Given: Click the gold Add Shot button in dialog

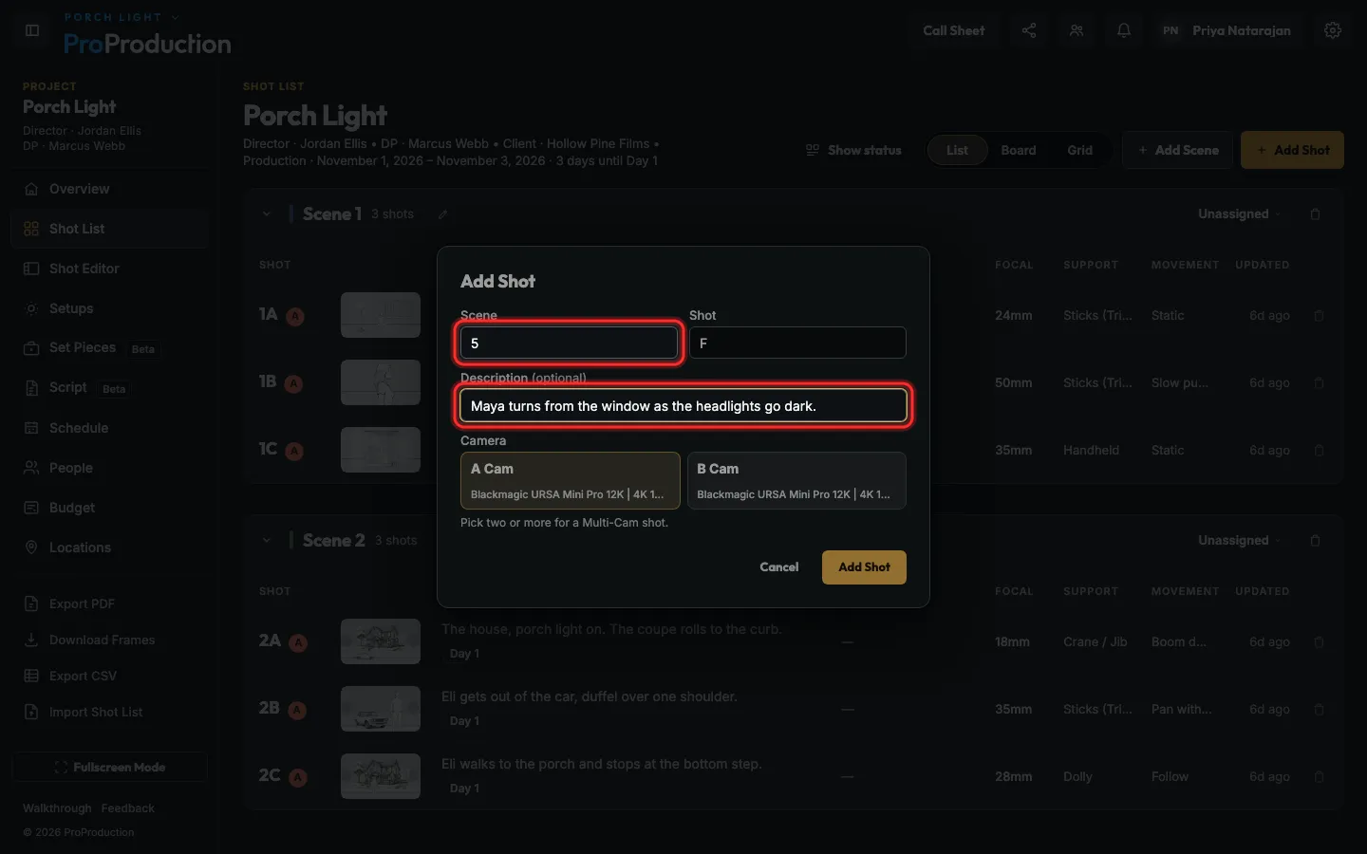Looking at the screenshot, I should (864, 567).
